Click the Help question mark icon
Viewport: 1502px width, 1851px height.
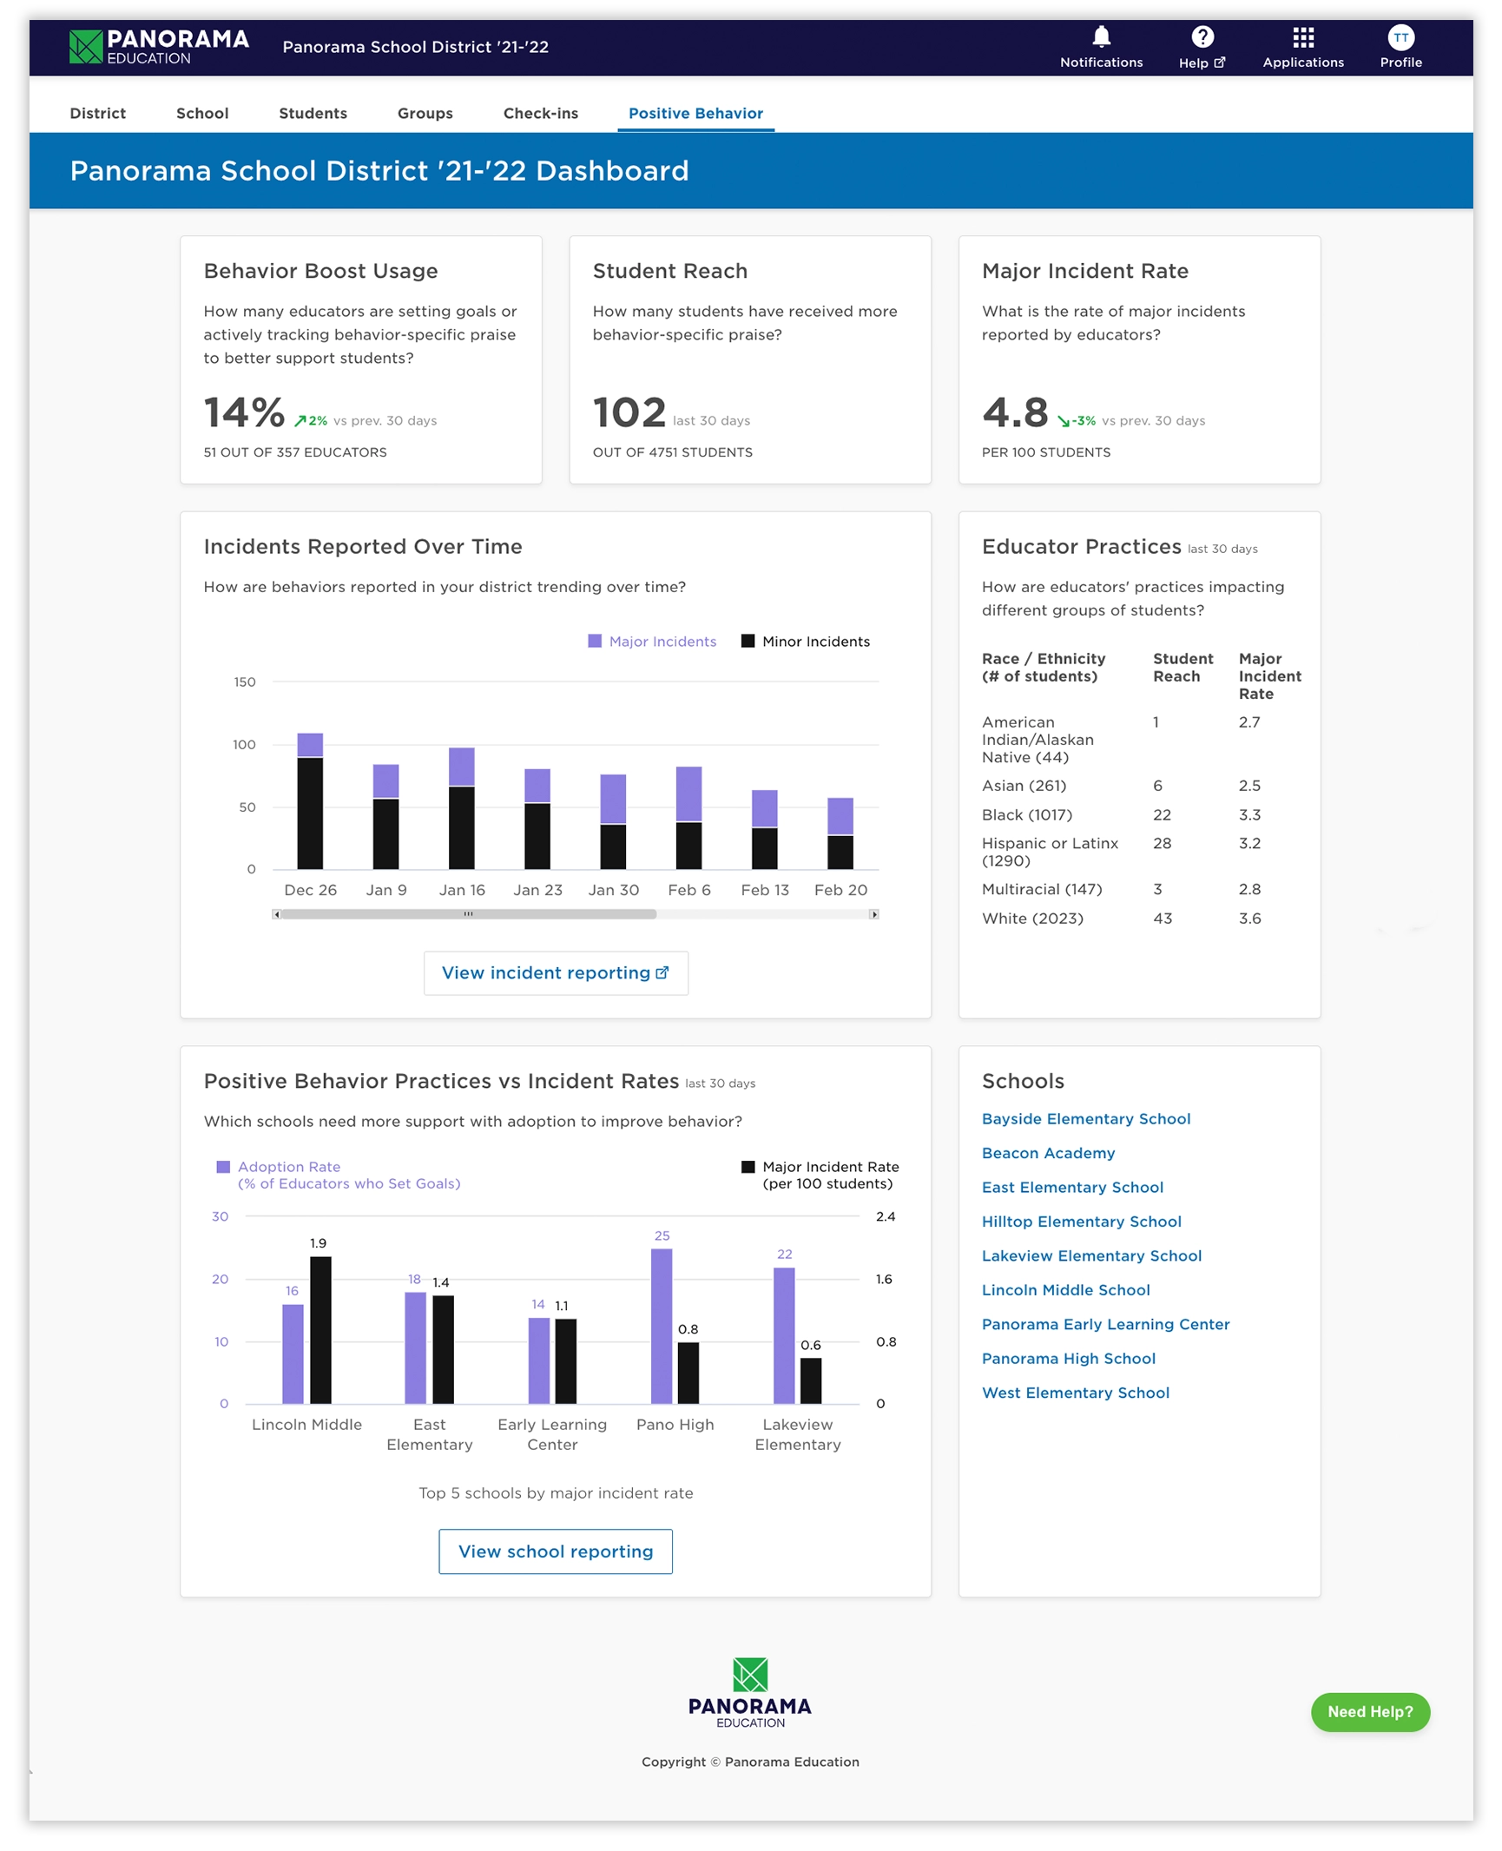[1202, 37]
